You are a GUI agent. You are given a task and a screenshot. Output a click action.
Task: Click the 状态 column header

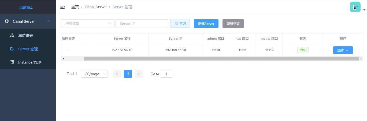[x=303, y=39]
